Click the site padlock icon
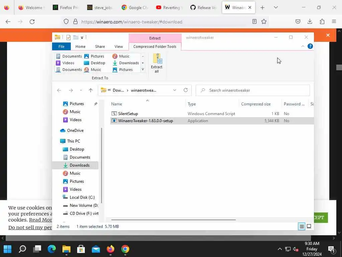The width and height of the screenshot is (342, 257). coord(75,21)
